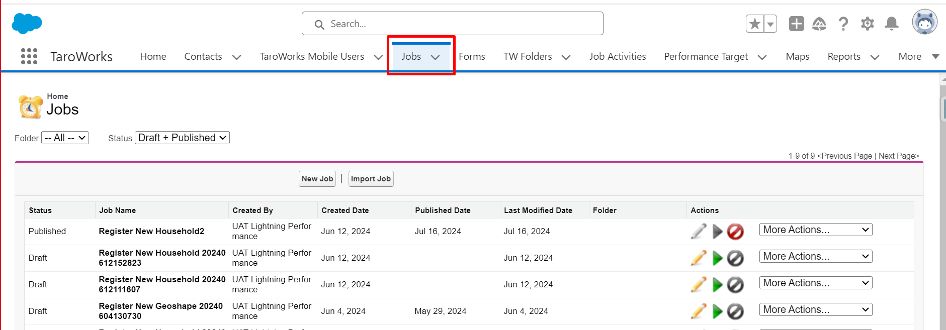Viewport: 946px width, 330px height.
Task: Publish the Register New Geoshape job via green arrow
Action: pos(717,311)
